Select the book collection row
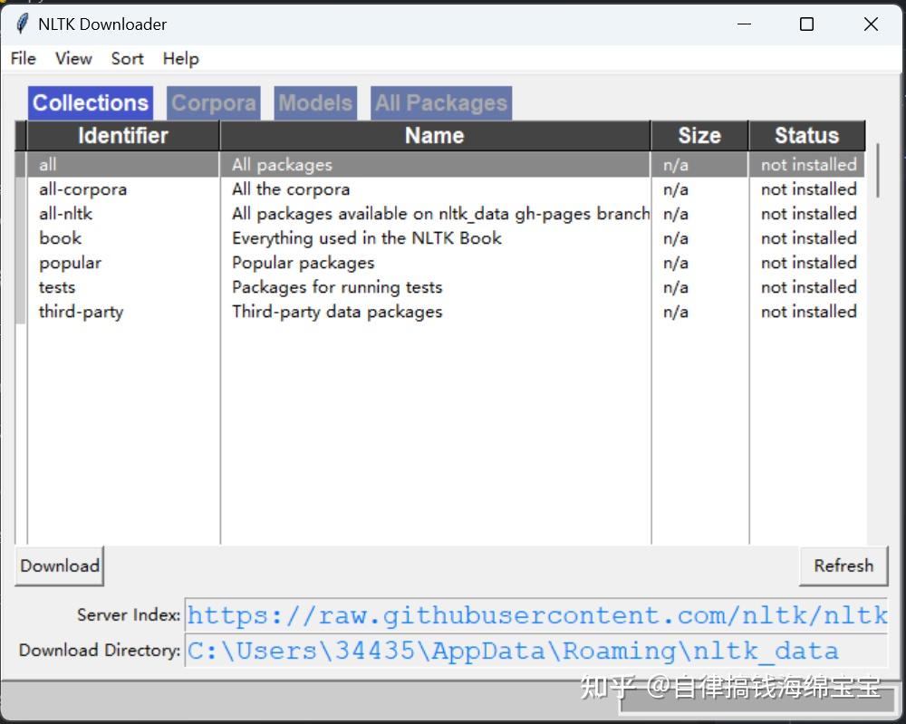Image resolution: width=906 pixels, height=724 pixels. click(61, 238)
